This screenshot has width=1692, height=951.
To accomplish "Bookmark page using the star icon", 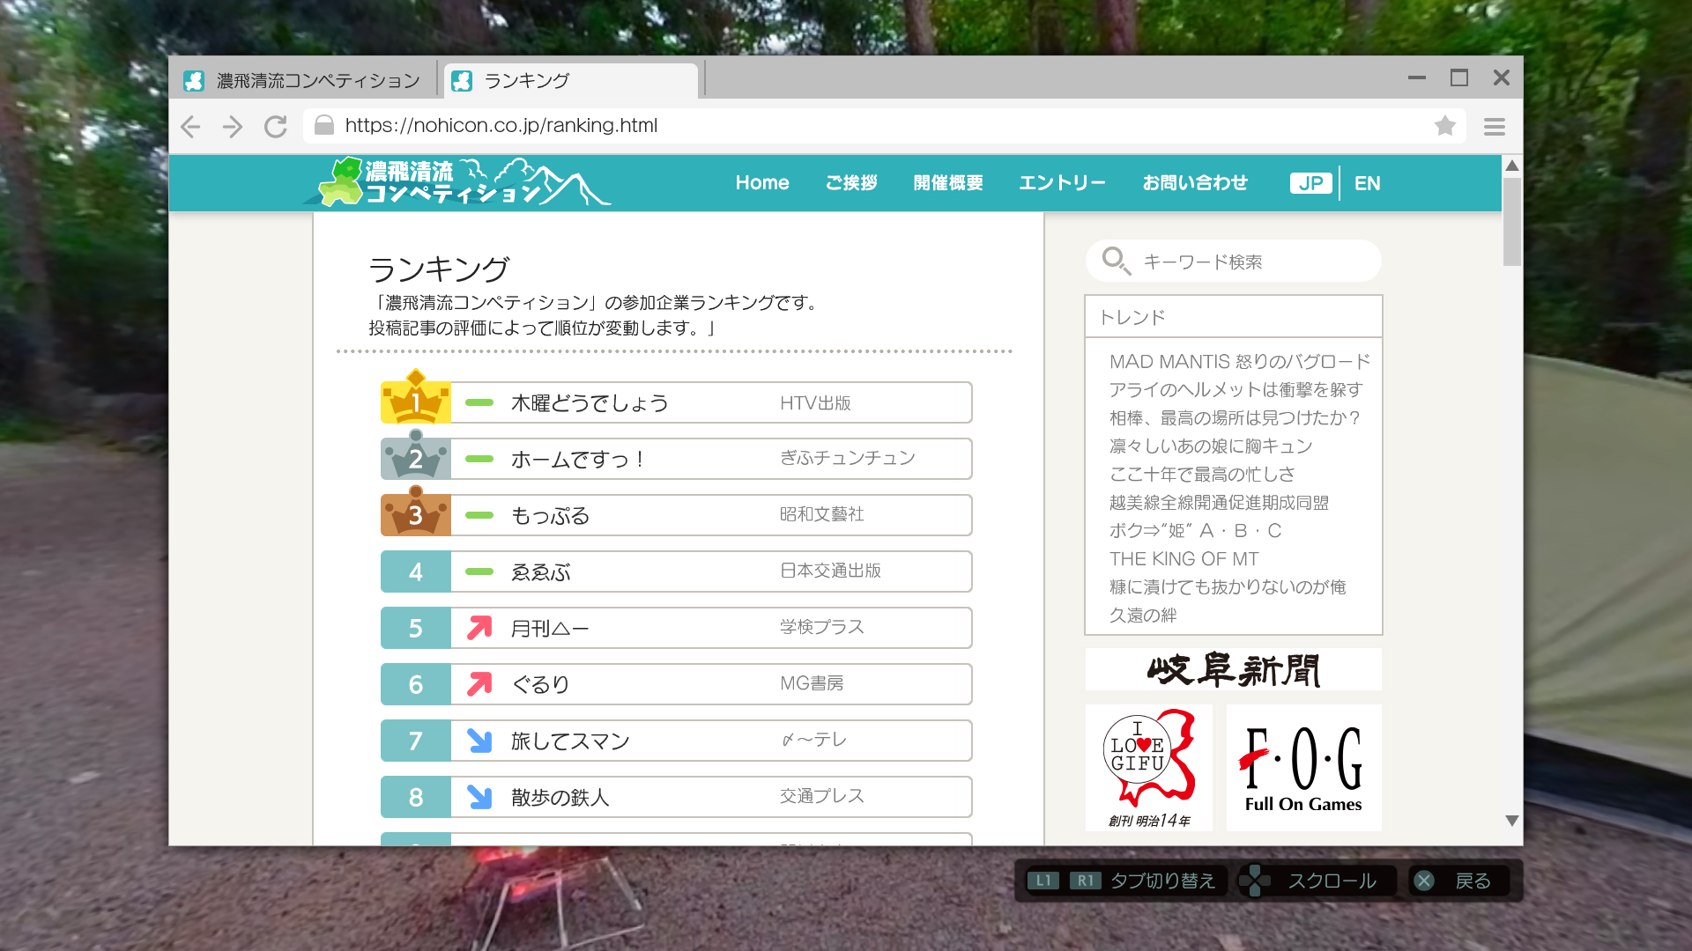I will pyautogui.click(x=1444, y=126).
